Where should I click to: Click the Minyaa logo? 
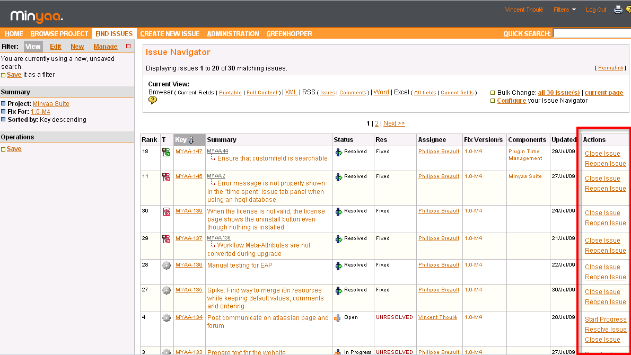pyautogui.click(x=37, y=16)
